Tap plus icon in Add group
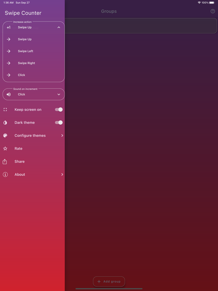The width and height of the screenshot is (218, 291). pyautogui.click(x=99, y=282)
